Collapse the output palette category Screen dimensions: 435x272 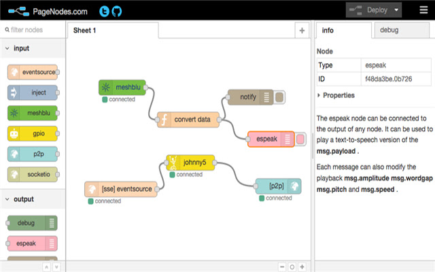tap(33, 199)
